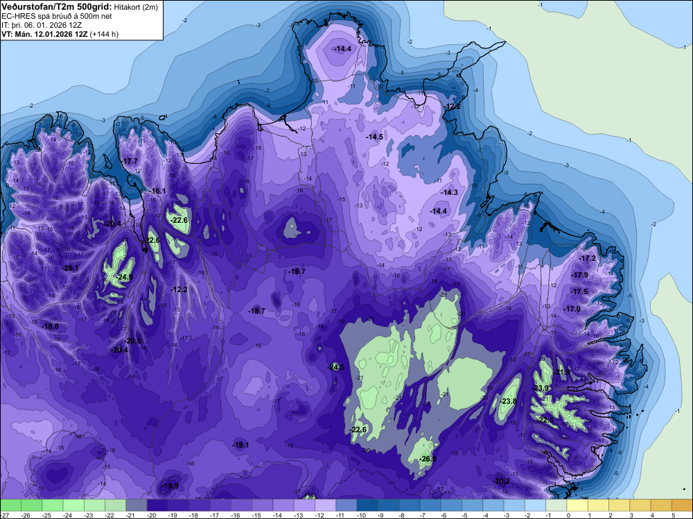The height and width of the screenshot is (519, 693).
Task: Click the -18.7 temperature value on the map
Action: click(257, 311)
